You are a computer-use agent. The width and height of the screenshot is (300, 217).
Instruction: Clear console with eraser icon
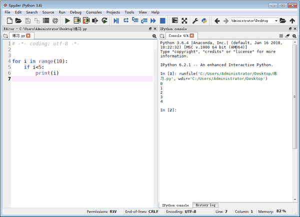pos(287,36)
